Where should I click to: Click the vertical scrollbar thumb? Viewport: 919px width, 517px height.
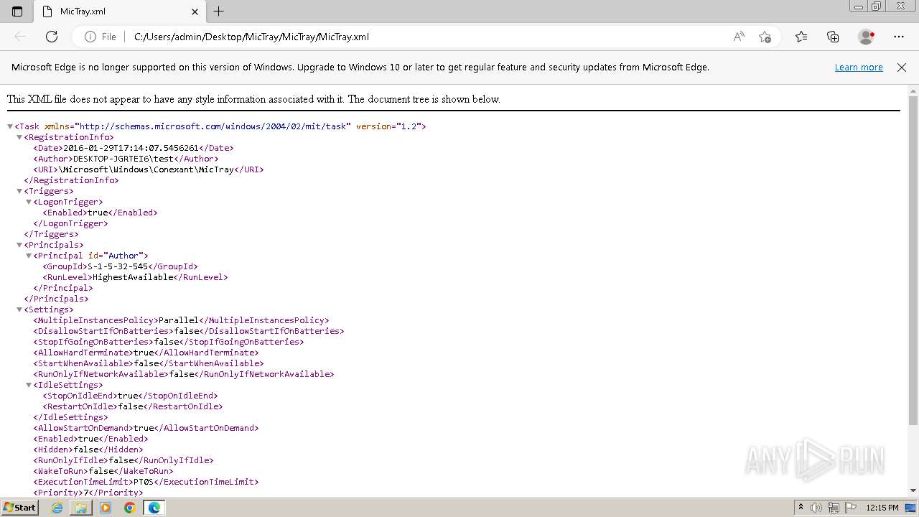click(x=913, y=261)
